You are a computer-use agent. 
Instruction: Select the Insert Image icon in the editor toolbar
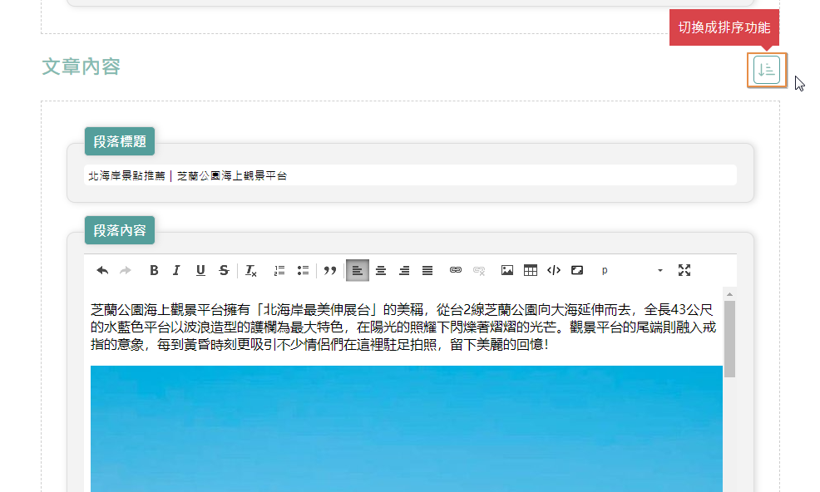pyautogui.click(x=506, y=270)
